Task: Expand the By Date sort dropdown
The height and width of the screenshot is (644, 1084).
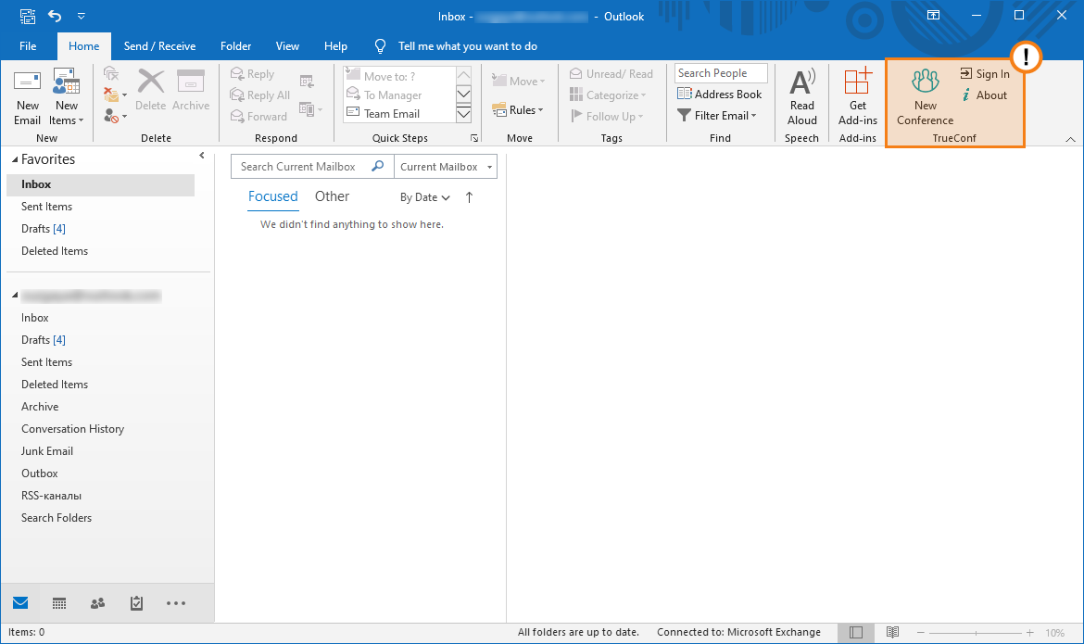Action: pos(425,197)
